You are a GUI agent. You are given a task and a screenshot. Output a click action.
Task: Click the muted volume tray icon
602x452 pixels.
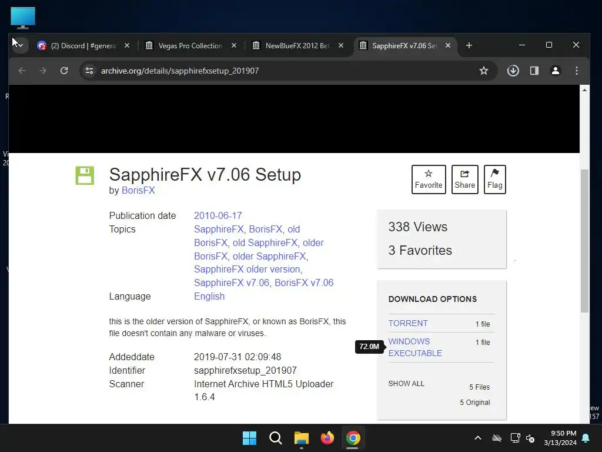(x=531, y=438)
